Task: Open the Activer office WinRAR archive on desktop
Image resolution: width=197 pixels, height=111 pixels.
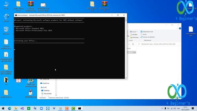Action: pos(105,6)
